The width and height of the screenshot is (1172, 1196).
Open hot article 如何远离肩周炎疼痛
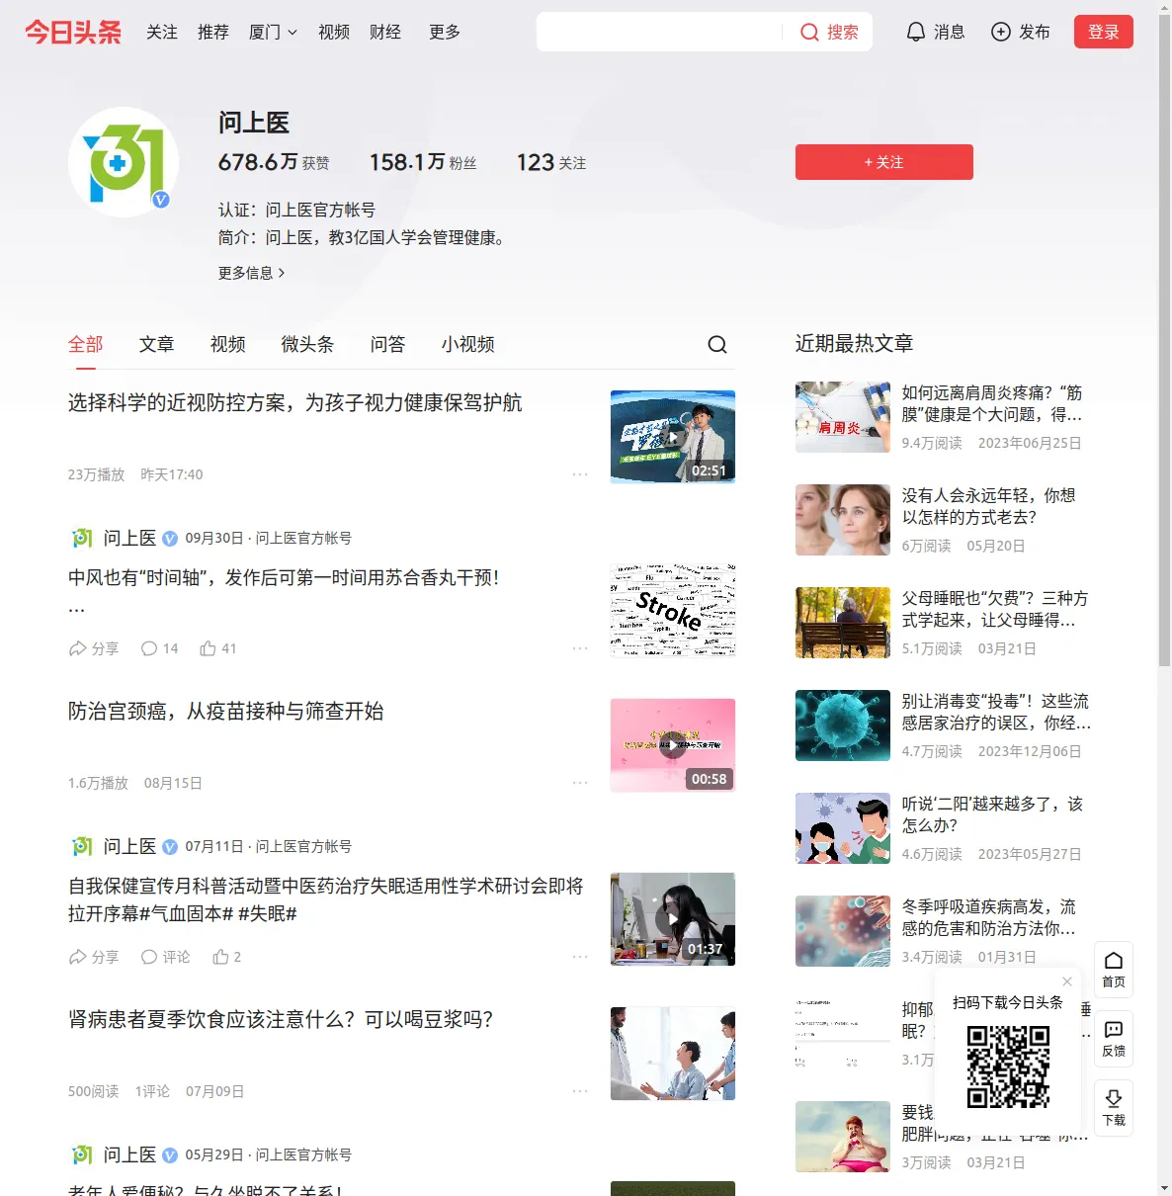tap(992, 403)
